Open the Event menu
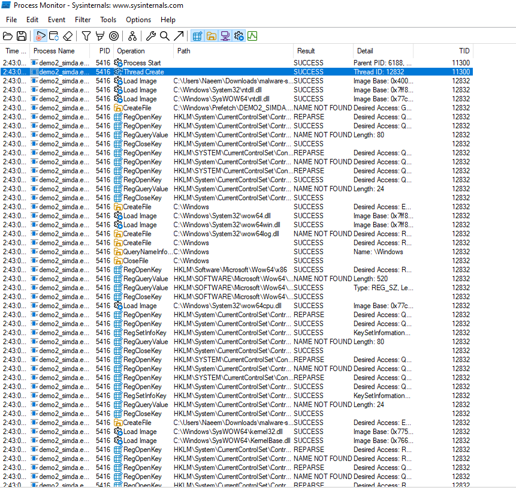The image size is (516, 488). point(57,20)
